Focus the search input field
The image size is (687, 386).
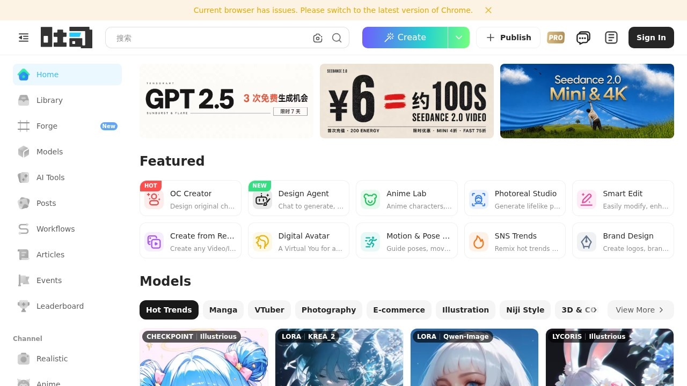pos(211,38)
